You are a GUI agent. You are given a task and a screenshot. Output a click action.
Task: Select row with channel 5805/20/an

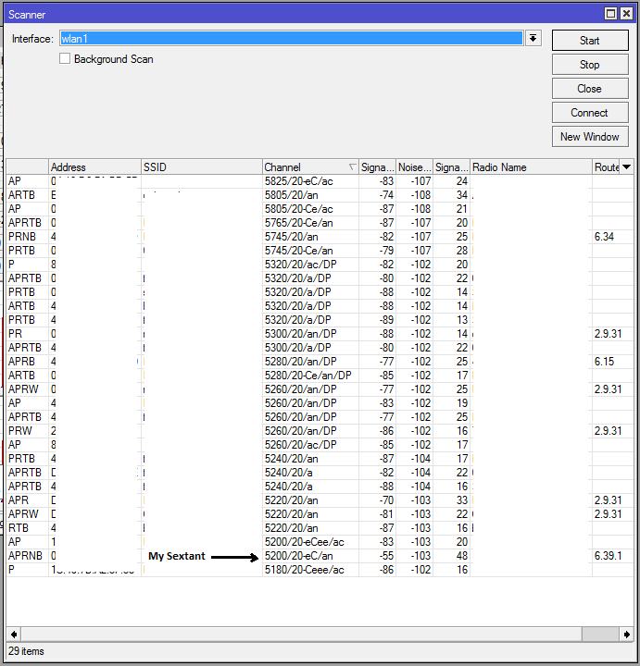320,195
